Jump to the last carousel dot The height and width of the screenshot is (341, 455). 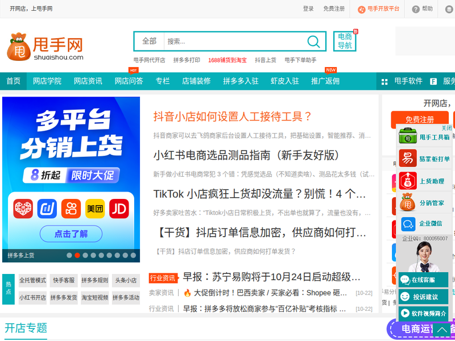point(133,255)
